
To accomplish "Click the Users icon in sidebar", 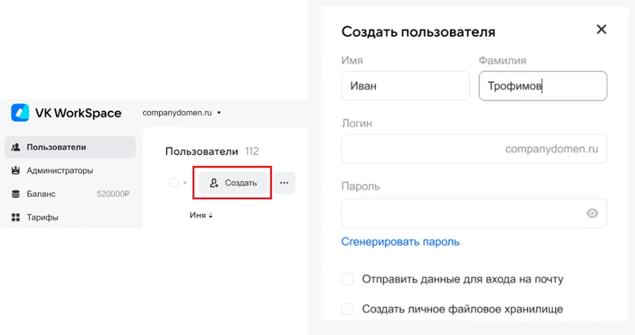I will click(x=16, y=147).
